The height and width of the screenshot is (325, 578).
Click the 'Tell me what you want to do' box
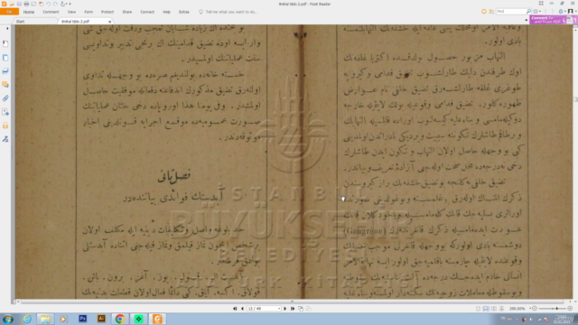[231, 12]
